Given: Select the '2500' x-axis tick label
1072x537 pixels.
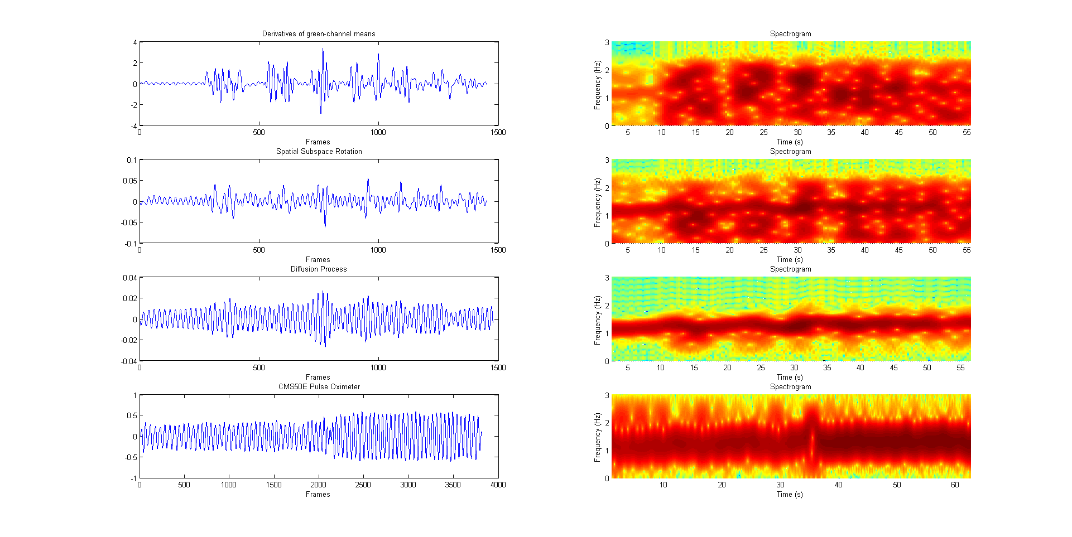Looking at the screenshot, I should click(363, 485).
